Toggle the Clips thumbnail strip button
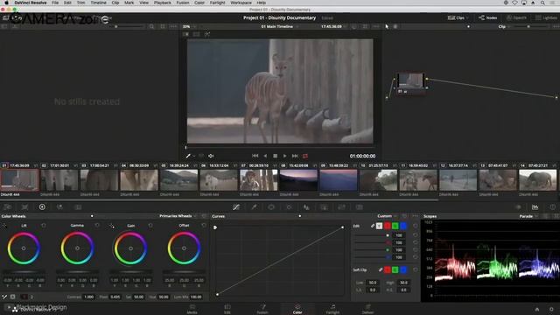This screenshot has height=315, width=560. point(456,17)
